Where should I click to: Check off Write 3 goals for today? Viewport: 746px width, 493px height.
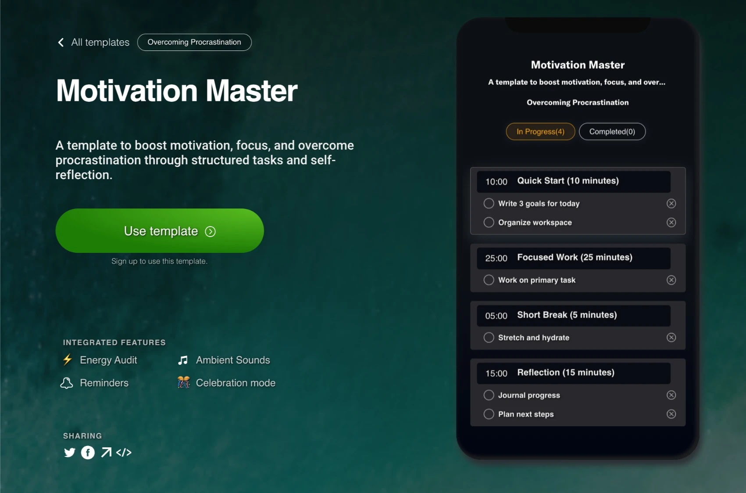[489, 203]
